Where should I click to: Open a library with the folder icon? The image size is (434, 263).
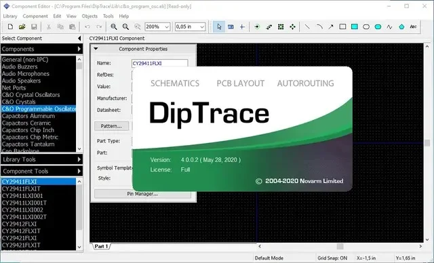click(x=22, y=26)
